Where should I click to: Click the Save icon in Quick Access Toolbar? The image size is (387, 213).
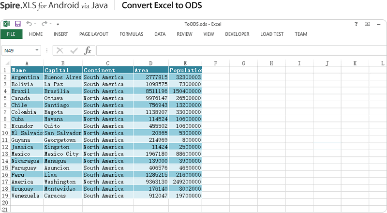pyautogui.click(x=18, y=24)
